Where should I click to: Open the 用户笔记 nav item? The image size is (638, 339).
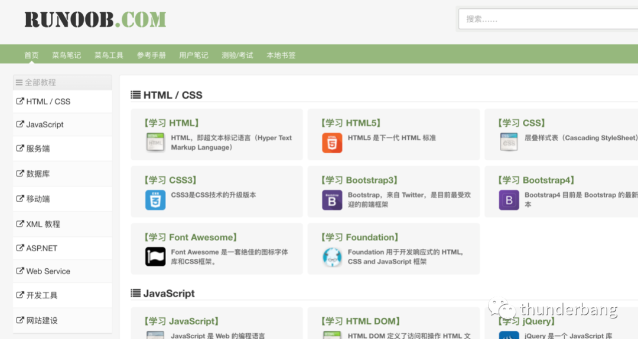[x=194, y=55]
